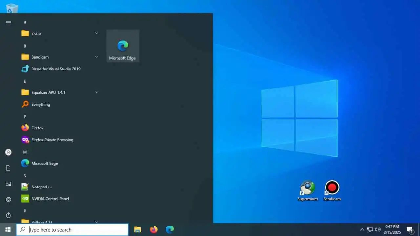Viewport: 420px width, 236px height.
Task: Click the Windows Start button
Action: pyautogui.click(x=8, y=230)
